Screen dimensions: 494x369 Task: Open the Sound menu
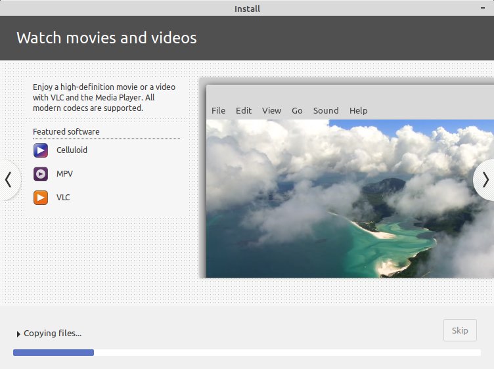pyautogui.click(x=326, y=110)
